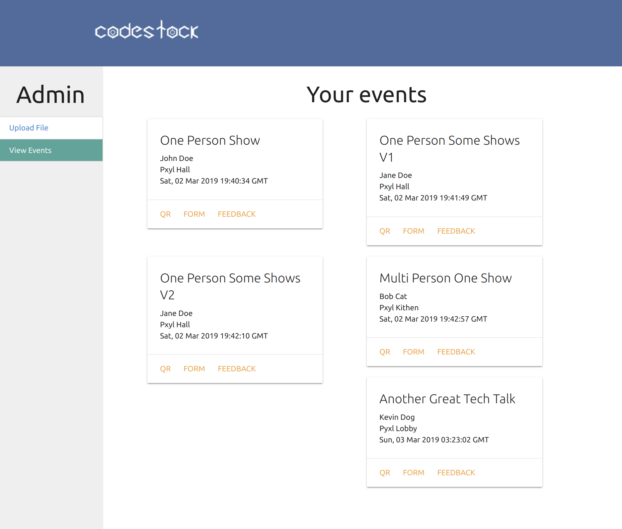View FEEDBACK for One Person Some Shows V1
This screenshot has width=622, height=529.
click(x=456, y=231)
